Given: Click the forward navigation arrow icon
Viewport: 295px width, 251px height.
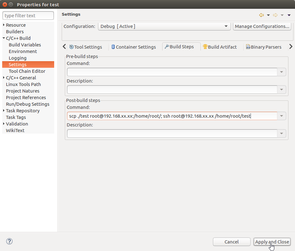Looking at the screenshot, I should pos(275,15).
